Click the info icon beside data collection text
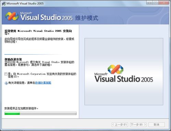Image resolution: width=171 pixels, height=131 pixels. 6,83
